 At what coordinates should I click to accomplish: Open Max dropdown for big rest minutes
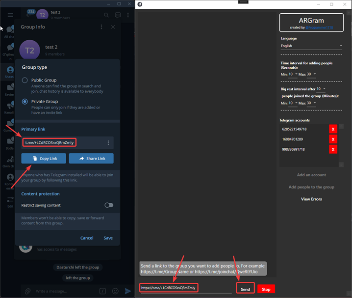pos(311,103)
